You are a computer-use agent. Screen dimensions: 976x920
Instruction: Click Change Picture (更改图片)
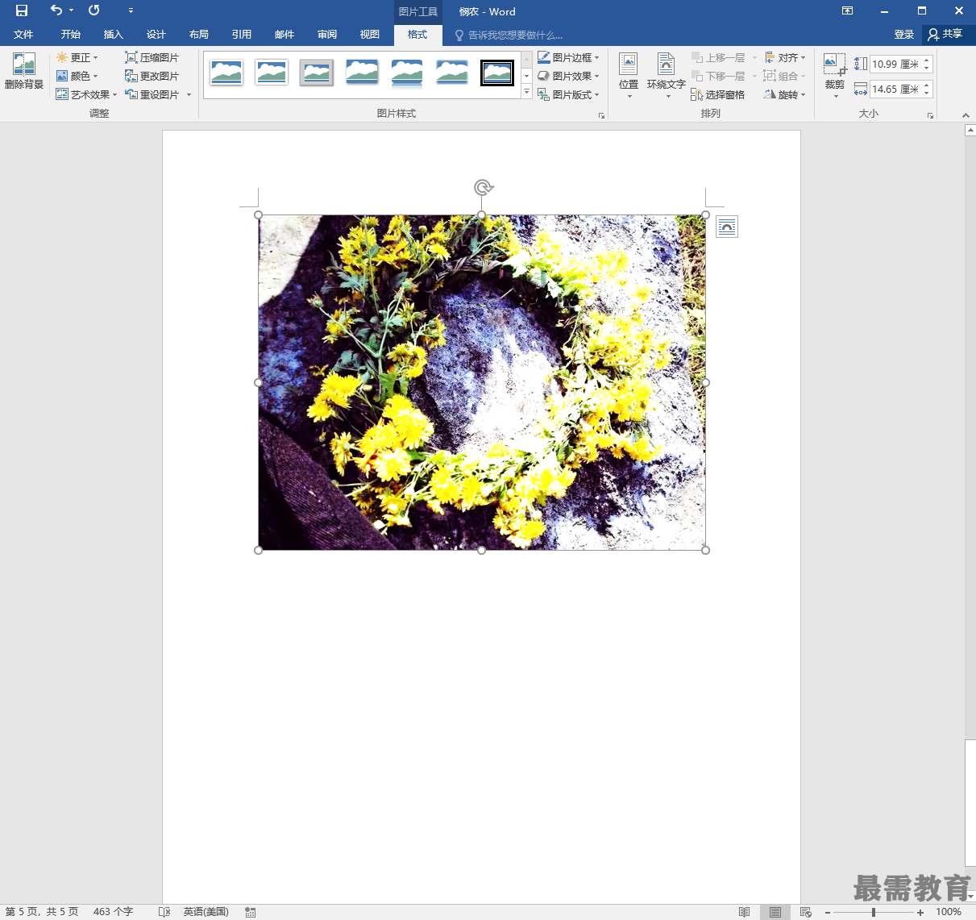click(x=152, y=76)
